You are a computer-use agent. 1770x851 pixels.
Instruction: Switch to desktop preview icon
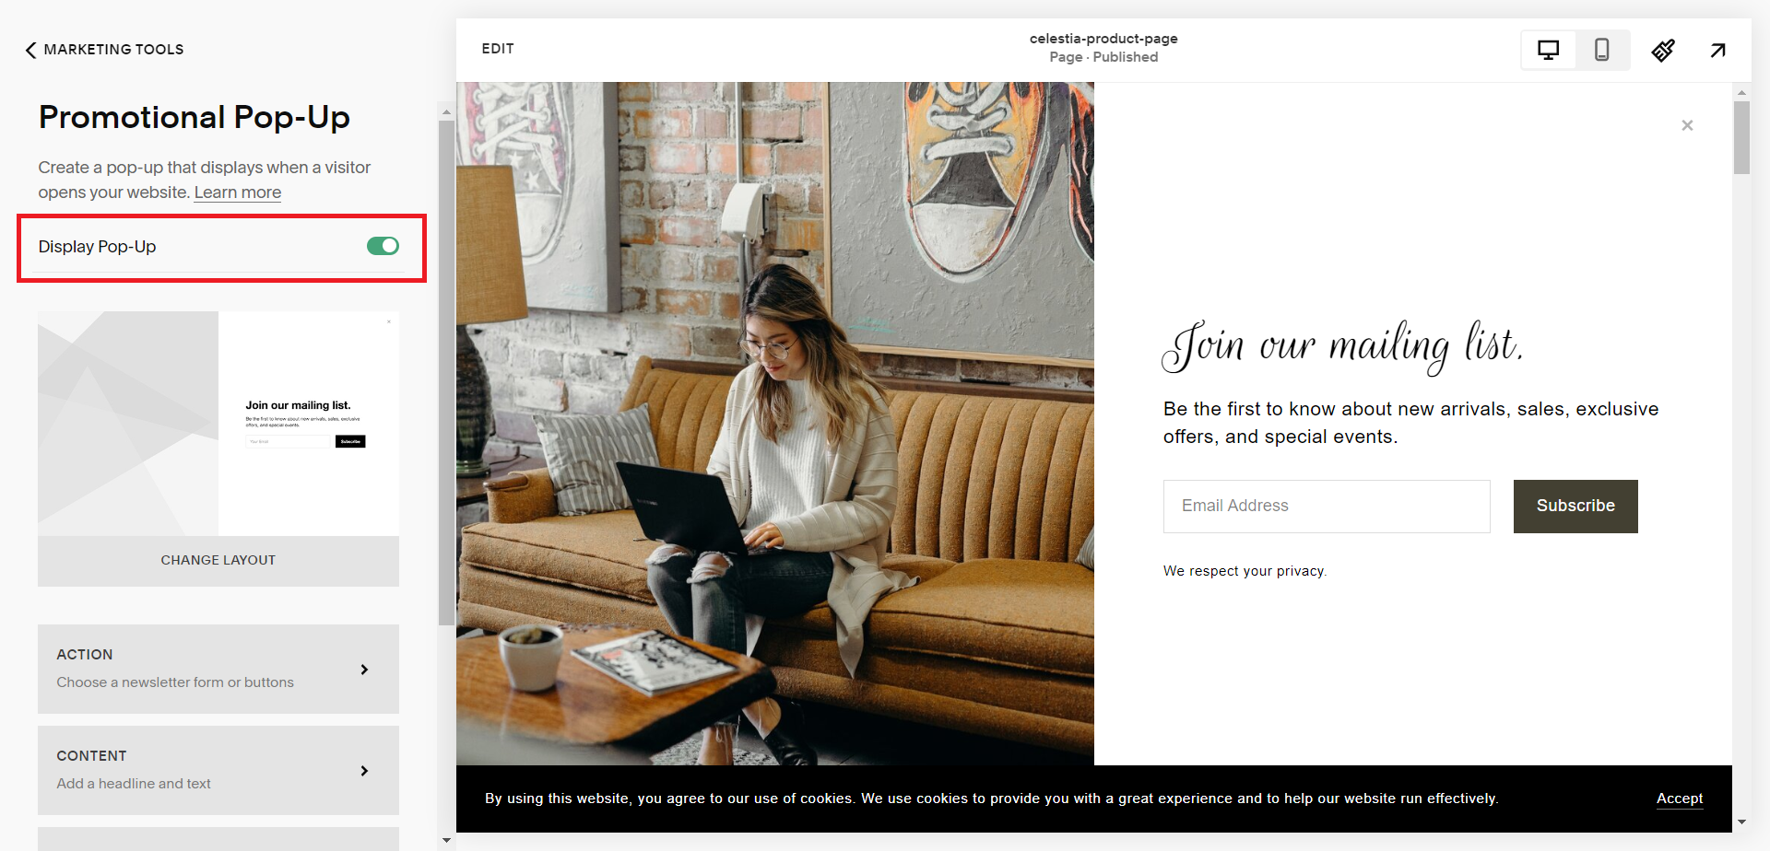(1549, 50)
